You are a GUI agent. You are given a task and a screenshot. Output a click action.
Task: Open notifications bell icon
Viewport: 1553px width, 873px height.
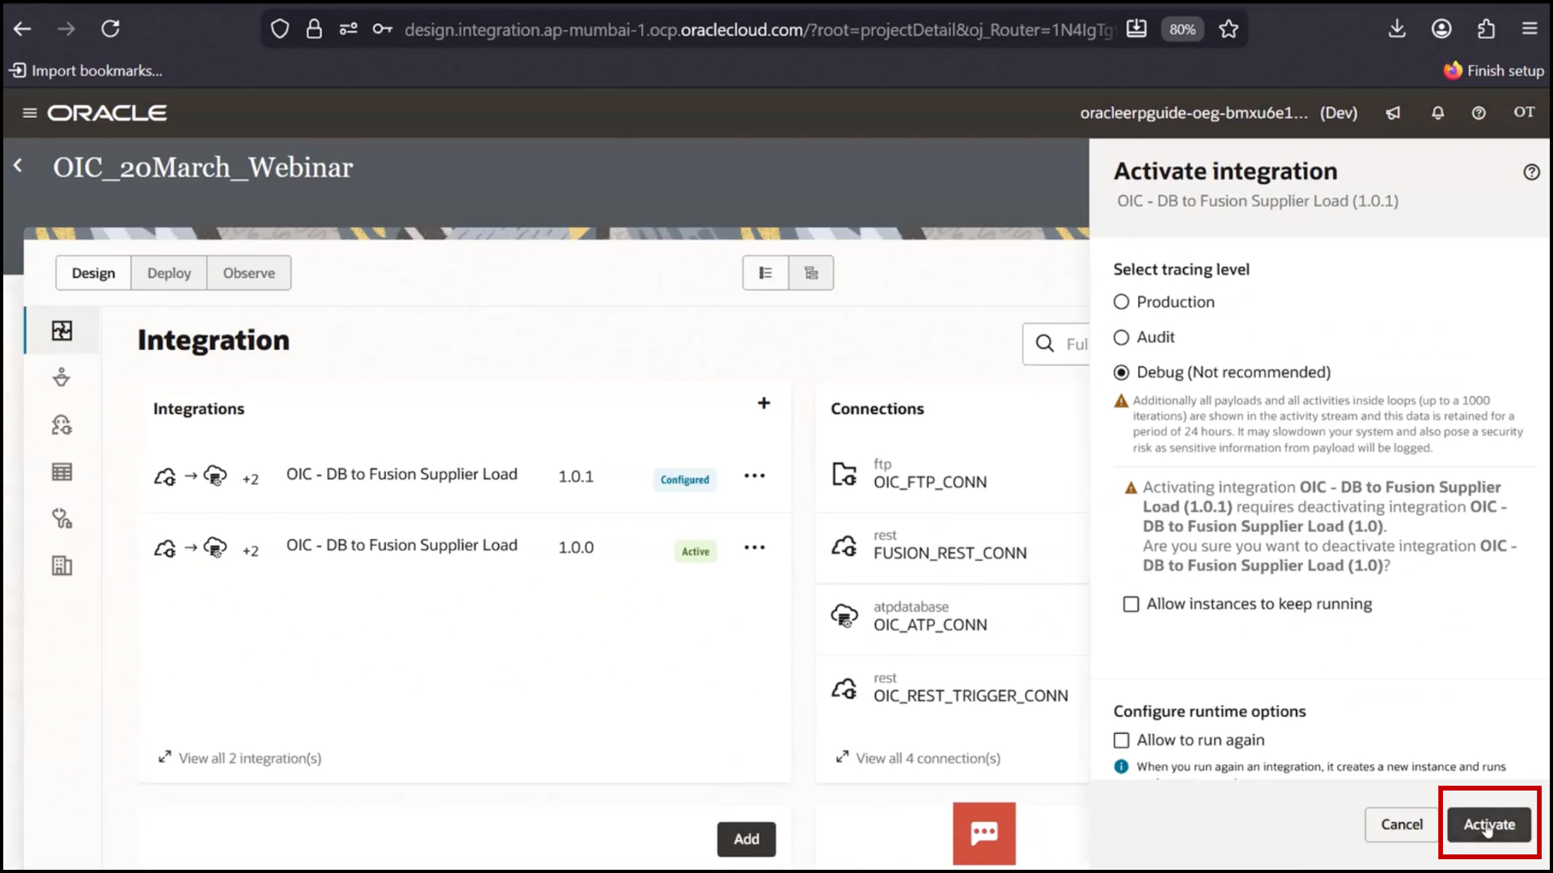(x=1437, y=113)
